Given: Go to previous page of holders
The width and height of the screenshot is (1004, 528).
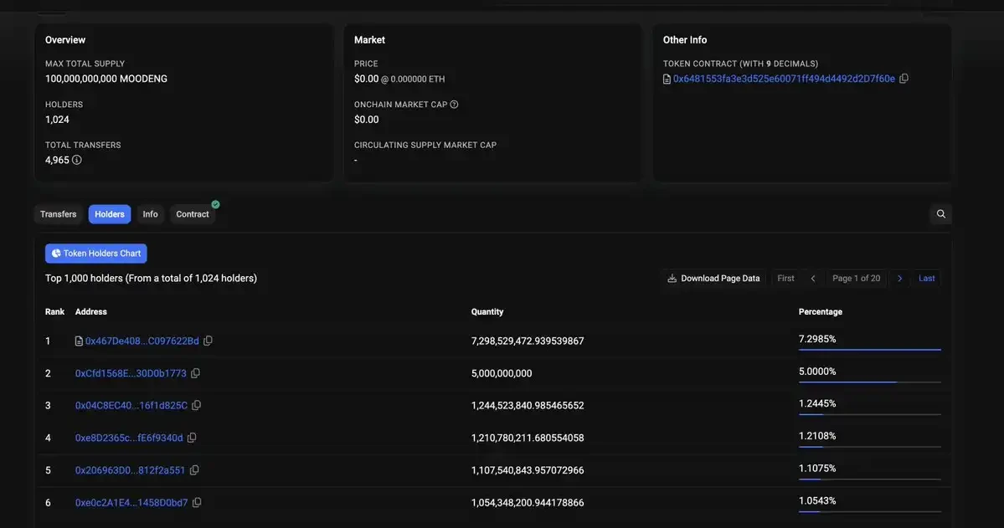Looking at the screenshot, I should click(812, 279).
